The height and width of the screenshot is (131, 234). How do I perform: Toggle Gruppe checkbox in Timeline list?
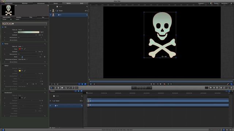(50, 101)
